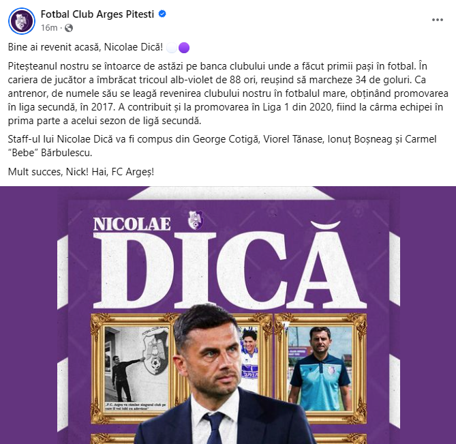Click the paragraph about 88 appearances

pyautogui.click(x=228, y=93)
